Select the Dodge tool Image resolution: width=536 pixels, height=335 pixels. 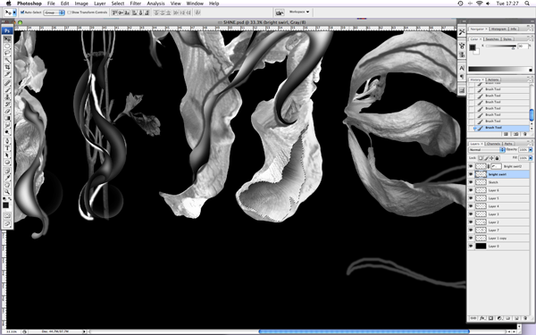[7, 132]
